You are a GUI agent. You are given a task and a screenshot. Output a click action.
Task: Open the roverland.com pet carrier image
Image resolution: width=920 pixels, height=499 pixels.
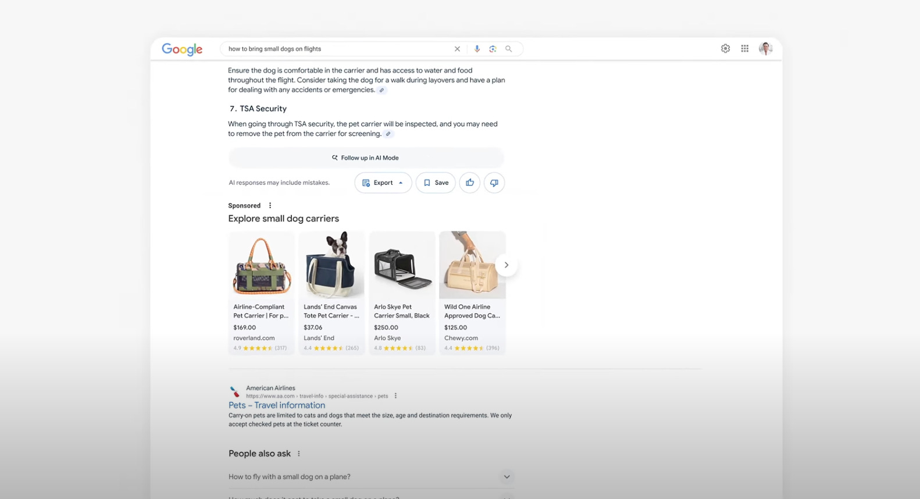click(262, 265)
